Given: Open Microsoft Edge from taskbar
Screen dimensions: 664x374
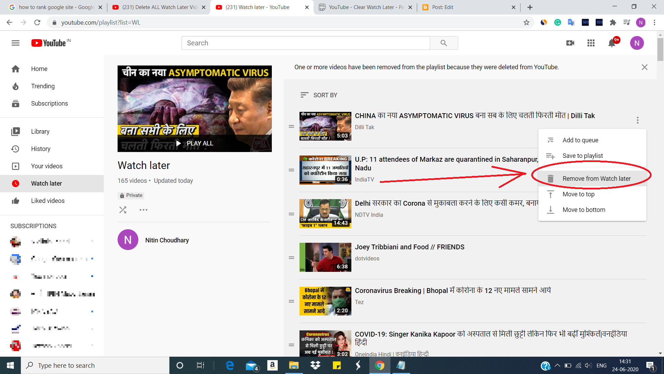Looking at the screenshot, I should 230,365.
